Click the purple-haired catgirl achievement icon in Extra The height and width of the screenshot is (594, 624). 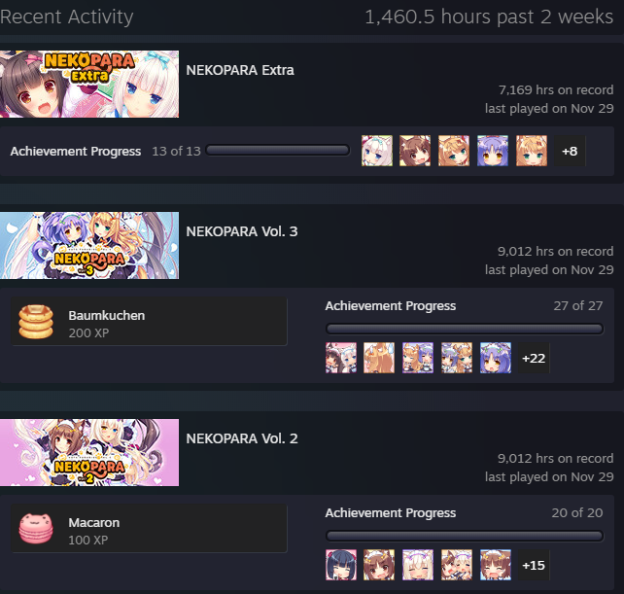493,151
